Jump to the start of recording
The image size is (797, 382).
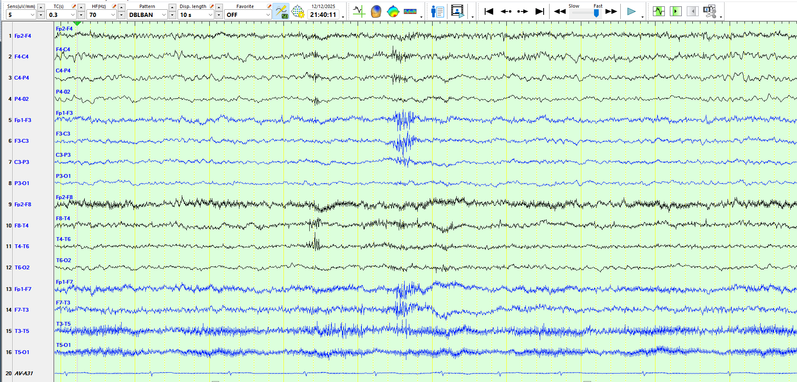point(489,11)
